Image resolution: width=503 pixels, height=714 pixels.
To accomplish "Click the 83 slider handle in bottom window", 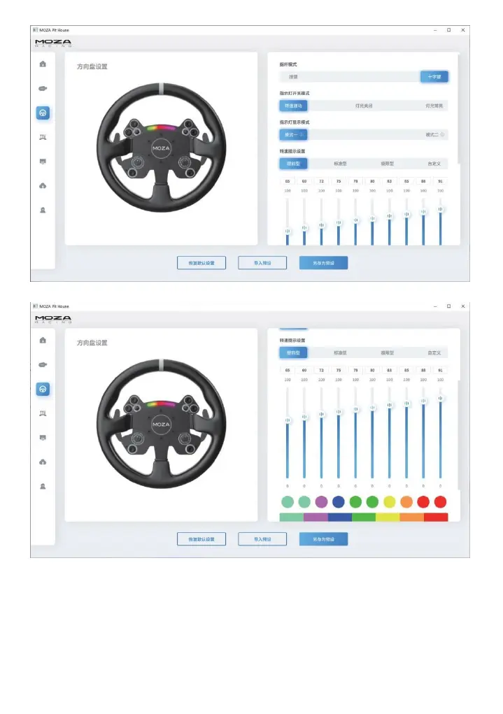I will (390, 405).
